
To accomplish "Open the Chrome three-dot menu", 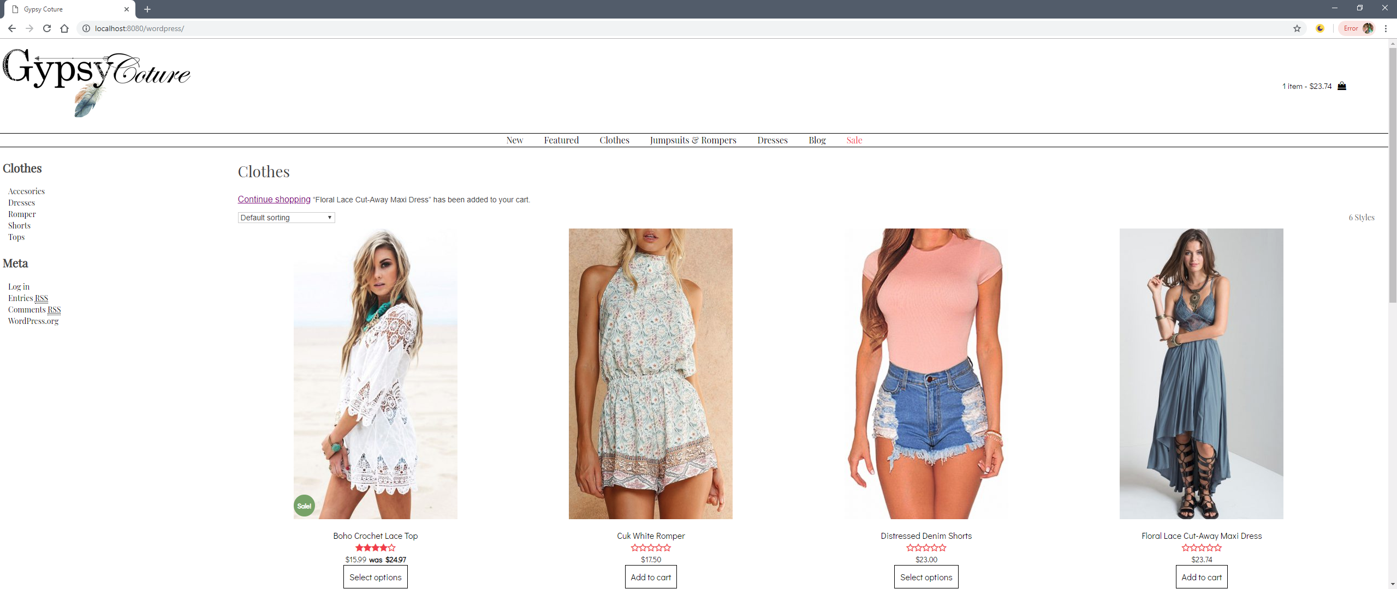I will click(1386, 28).
